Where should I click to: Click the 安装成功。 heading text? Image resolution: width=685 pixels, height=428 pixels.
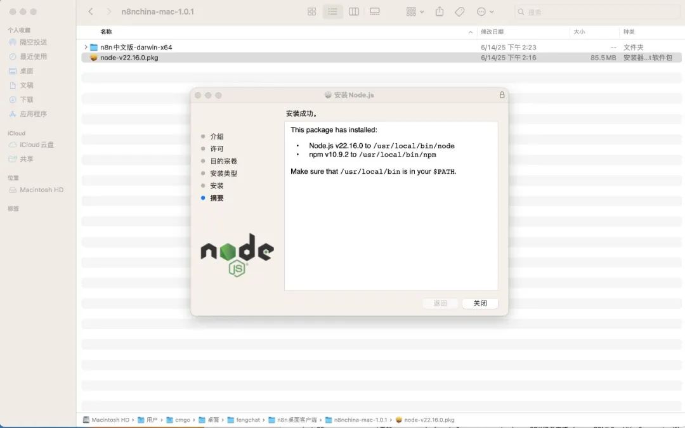302,113
